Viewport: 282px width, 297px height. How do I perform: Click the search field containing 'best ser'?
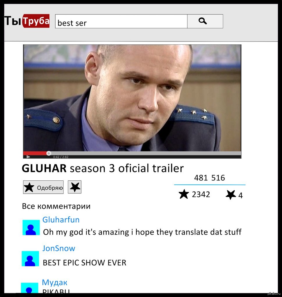121,21
